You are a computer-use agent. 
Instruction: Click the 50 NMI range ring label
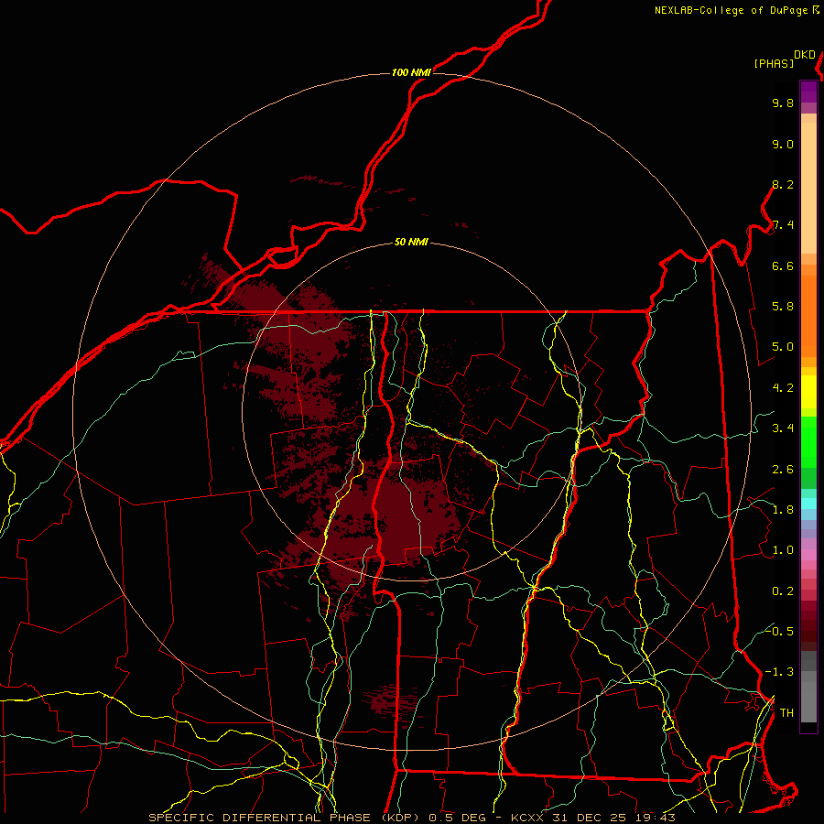point(411,242)
